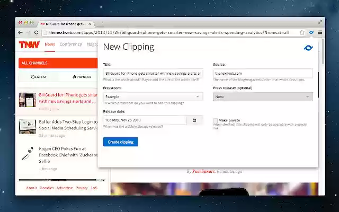Click the page vertical scrollbar
Image resolution: width=339 pixels, height=212 pixels.
pos(323,51)
